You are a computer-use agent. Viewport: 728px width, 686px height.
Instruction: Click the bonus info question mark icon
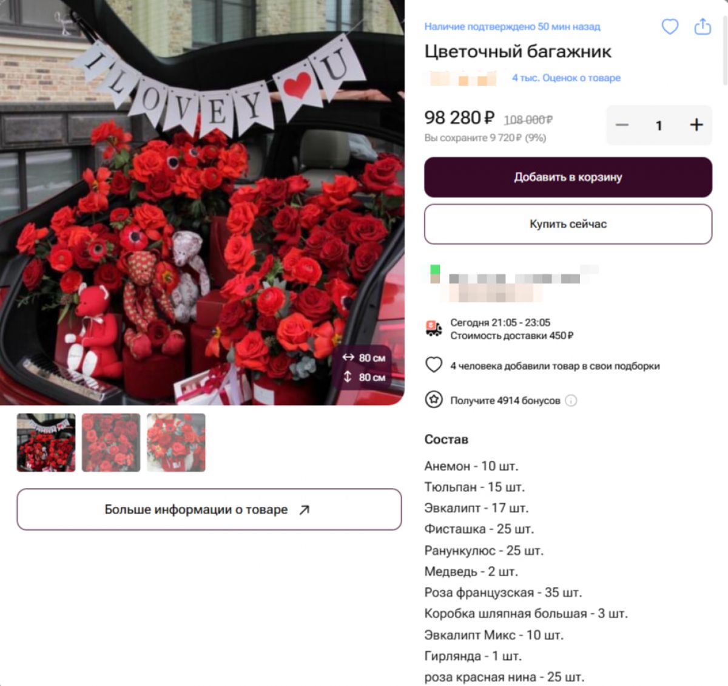571,401
